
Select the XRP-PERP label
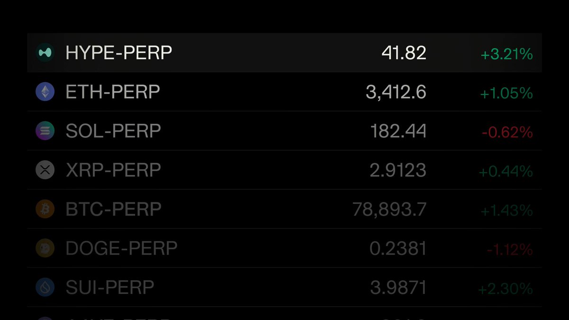click(113, 170)
